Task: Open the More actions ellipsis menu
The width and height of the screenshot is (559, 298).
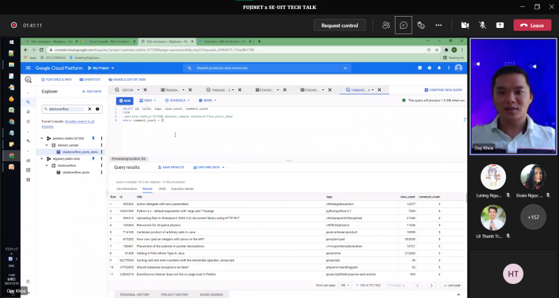Action: 439,25
